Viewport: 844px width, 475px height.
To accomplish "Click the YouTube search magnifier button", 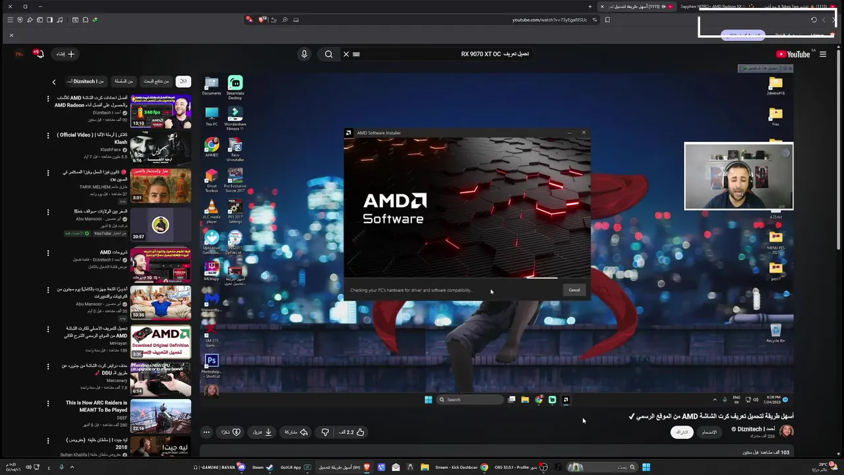I will [328, 54].
